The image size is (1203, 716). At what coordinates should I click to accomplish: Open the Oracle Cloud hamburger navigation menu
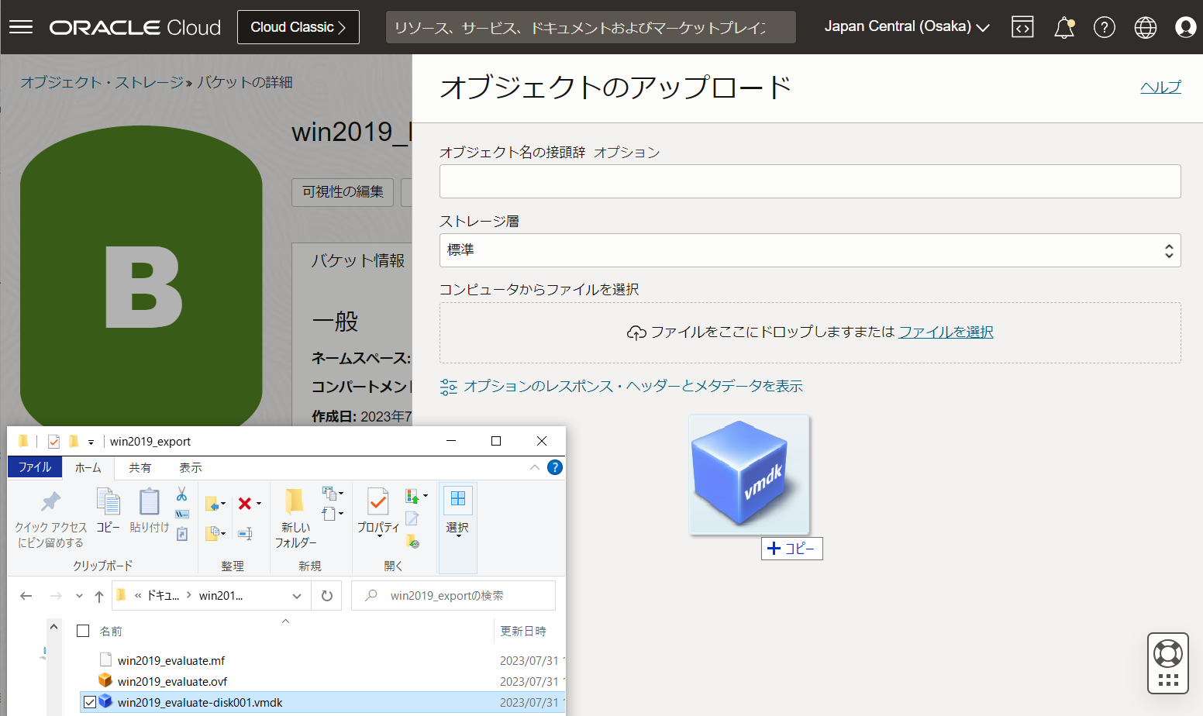(21, 27)
